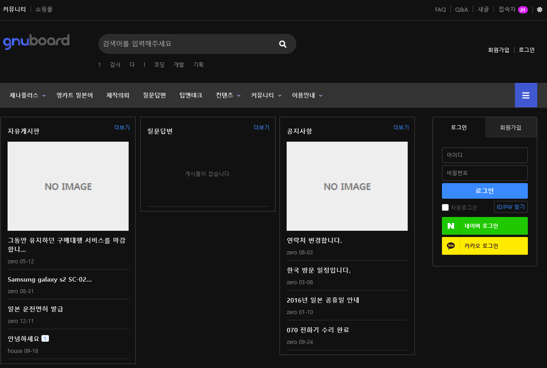Open 더보기 link for 공지사항
The width and height of the screenshot is (547, 368).
pyautogui.click(x=401, y=127)
